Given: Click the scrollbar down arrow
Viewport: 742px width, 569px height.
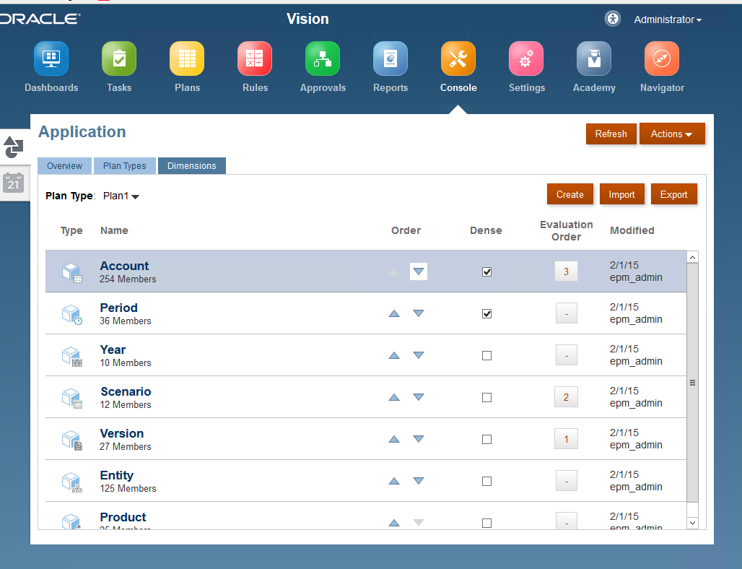Looking at the screenshot, I should 692,523.
